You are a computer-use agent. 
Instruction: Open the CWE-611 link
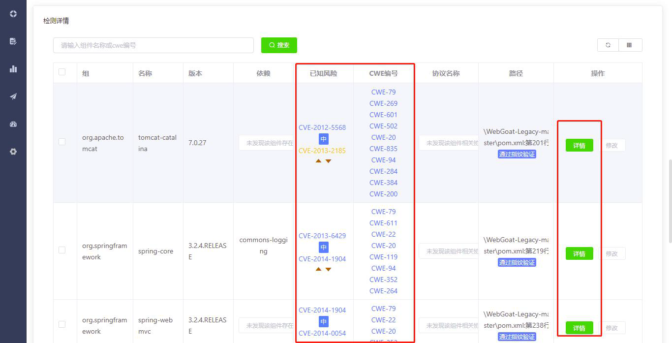tap(384, 223)
